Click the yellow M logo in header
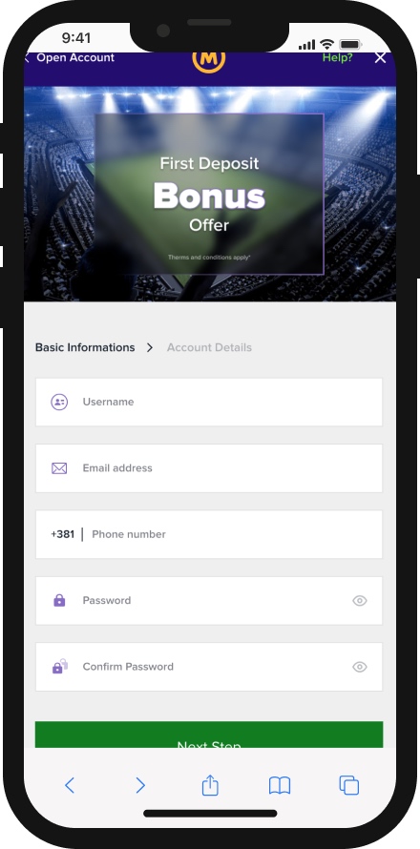 (x=209, y=61)
